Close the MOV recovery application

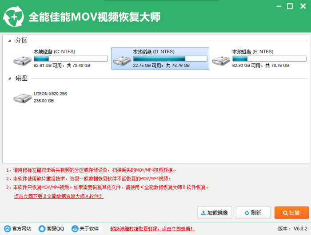point(303,6)
